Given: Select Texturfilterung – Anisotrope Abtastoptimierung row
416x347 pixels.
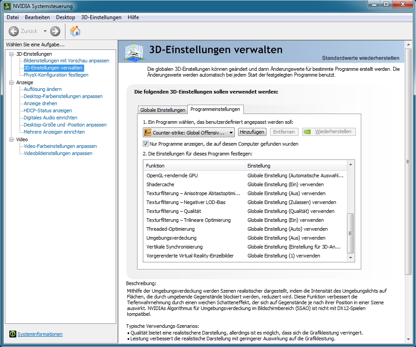Looking at the screenshot, I should [245, 193].
